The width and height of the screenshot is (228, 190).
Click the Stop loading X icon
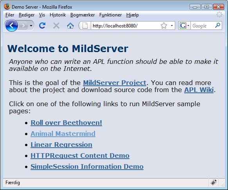click(56, 25)
